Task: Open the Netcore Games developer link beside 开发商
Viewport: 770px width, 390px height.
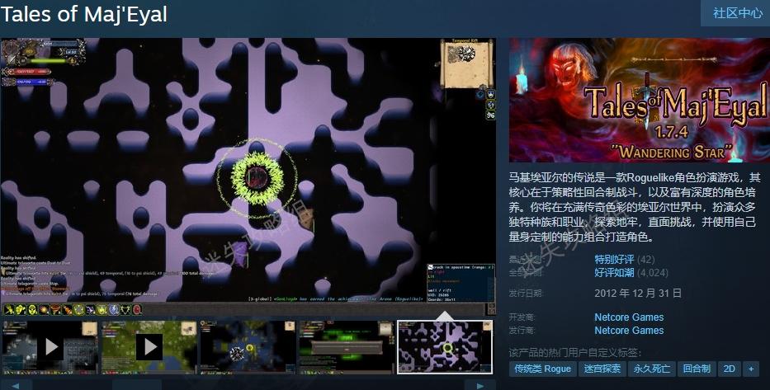Action: [629, 317]
